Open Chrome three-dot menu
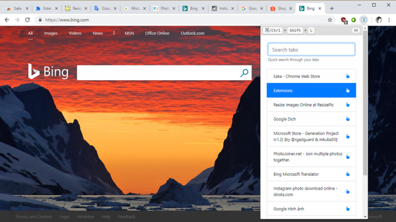 pyautogui.click(x=389, y=20)
